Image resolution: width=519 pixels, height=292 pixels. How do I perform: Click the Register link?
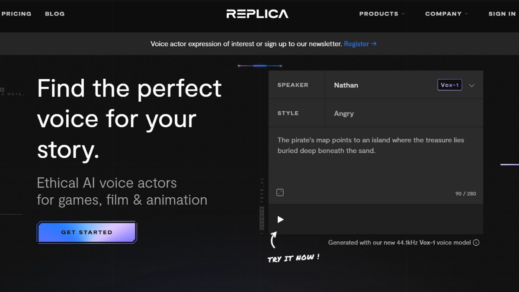point(360,44)
